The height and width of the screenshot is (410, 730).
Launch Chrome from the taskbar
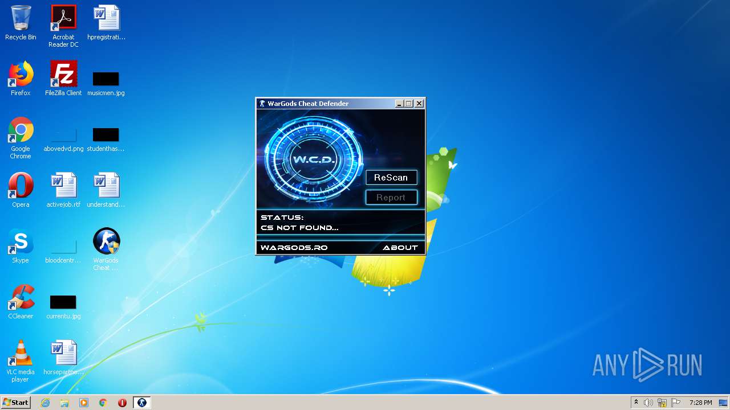click(103, 403)
